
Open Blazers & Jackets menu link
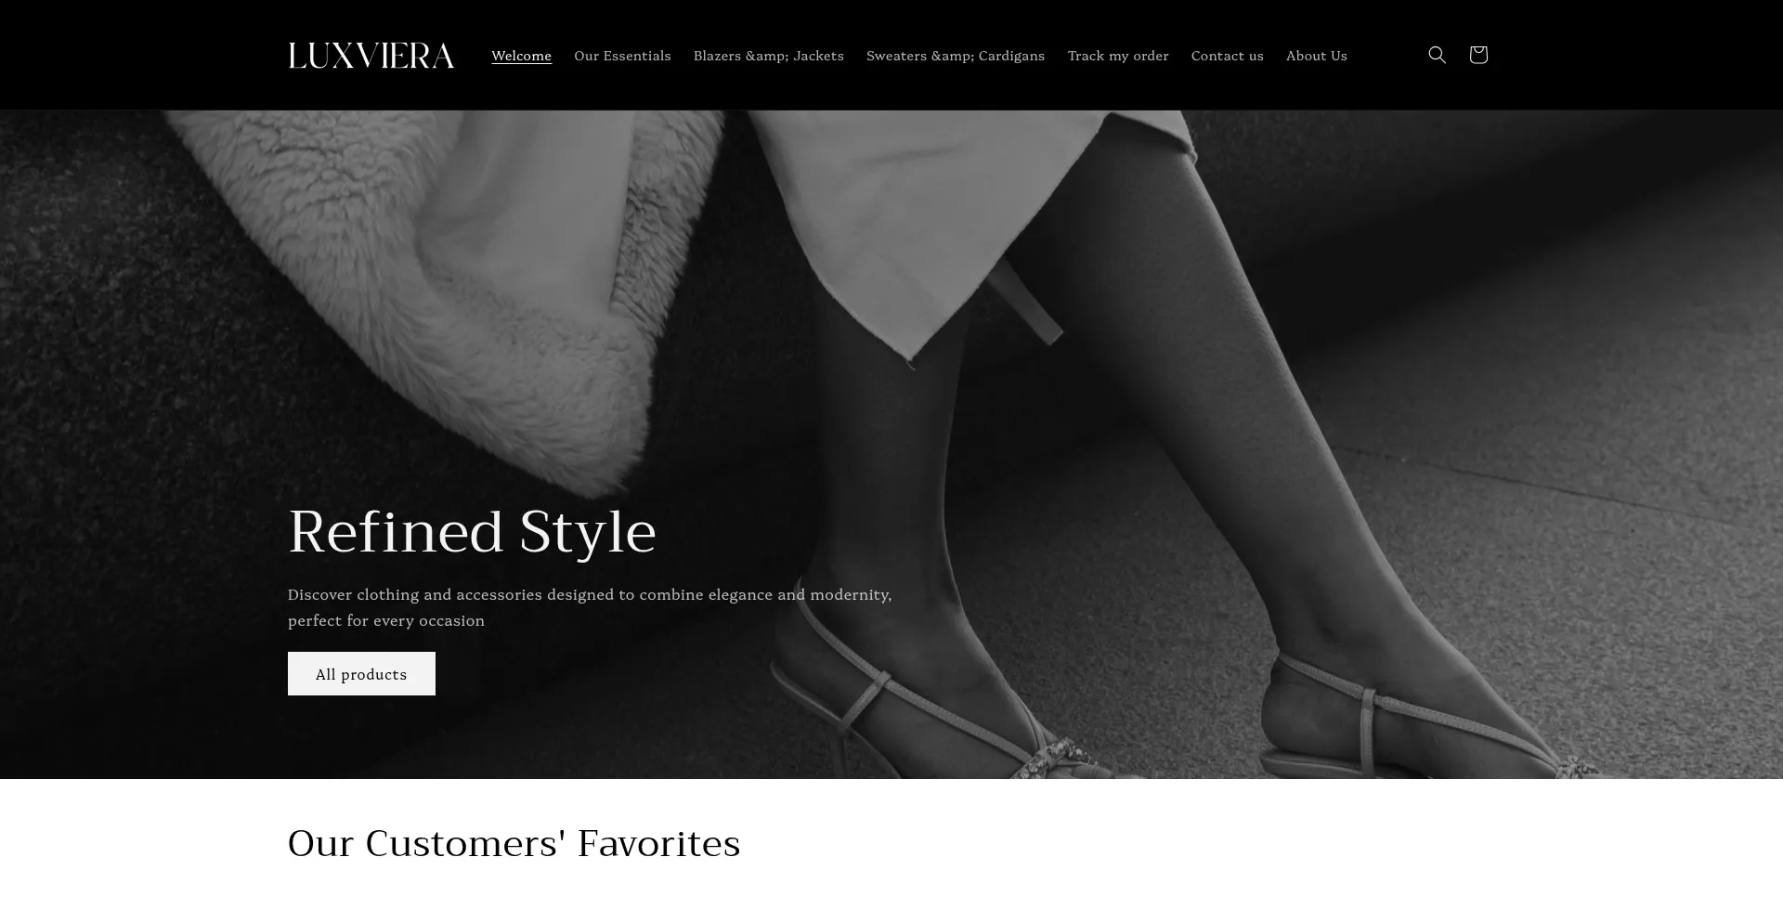768,56
